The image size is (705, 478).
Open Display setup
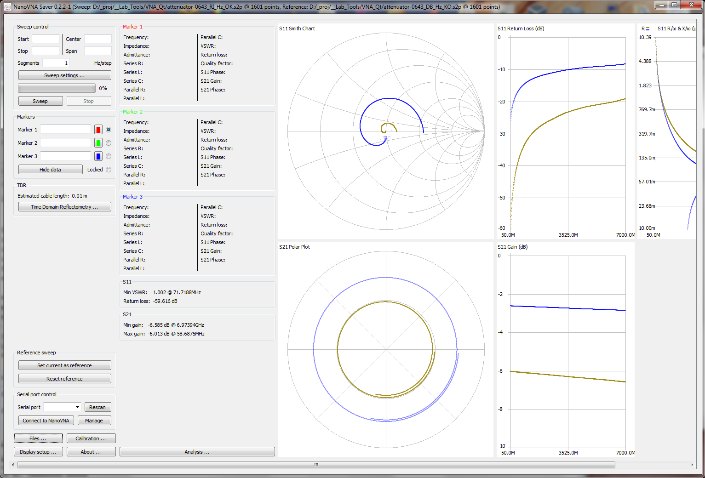coord(38,451)
